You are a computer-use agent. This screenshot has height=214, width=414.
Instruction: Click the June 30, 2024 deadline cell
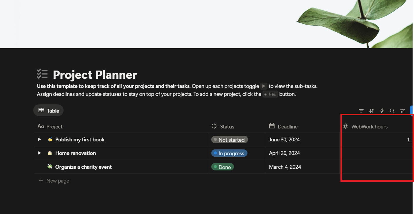[x=284, y=140]
